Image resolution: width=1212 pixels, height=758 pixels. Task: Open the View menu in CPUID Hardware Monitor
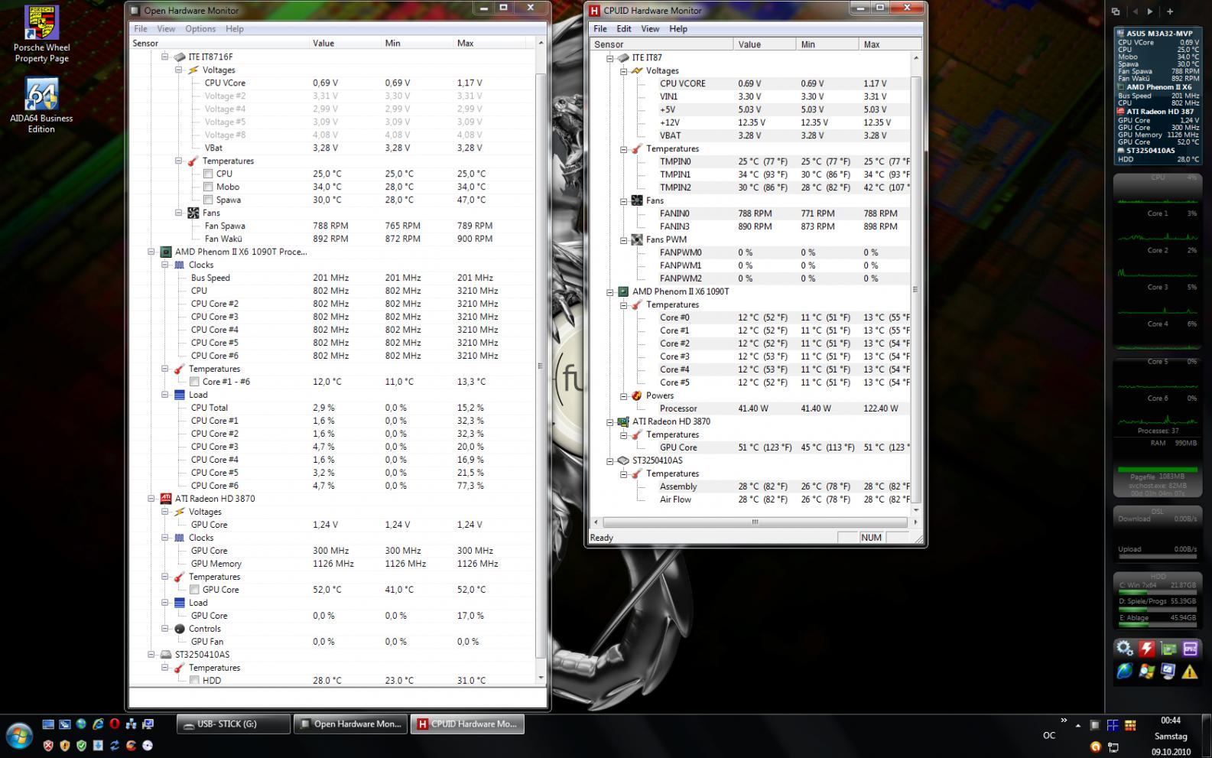coord(650,28)
